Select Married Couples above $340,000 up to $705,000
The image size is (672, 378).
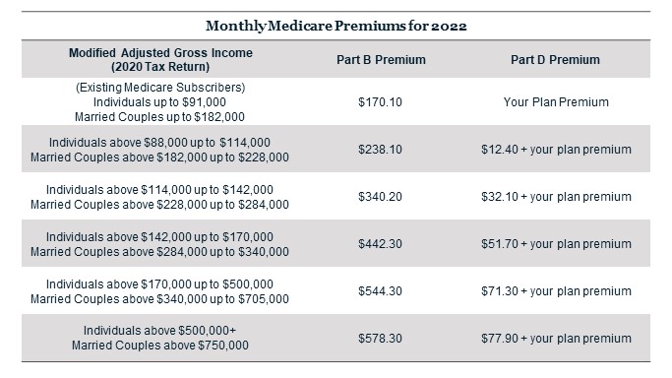(x=159, y=298)
